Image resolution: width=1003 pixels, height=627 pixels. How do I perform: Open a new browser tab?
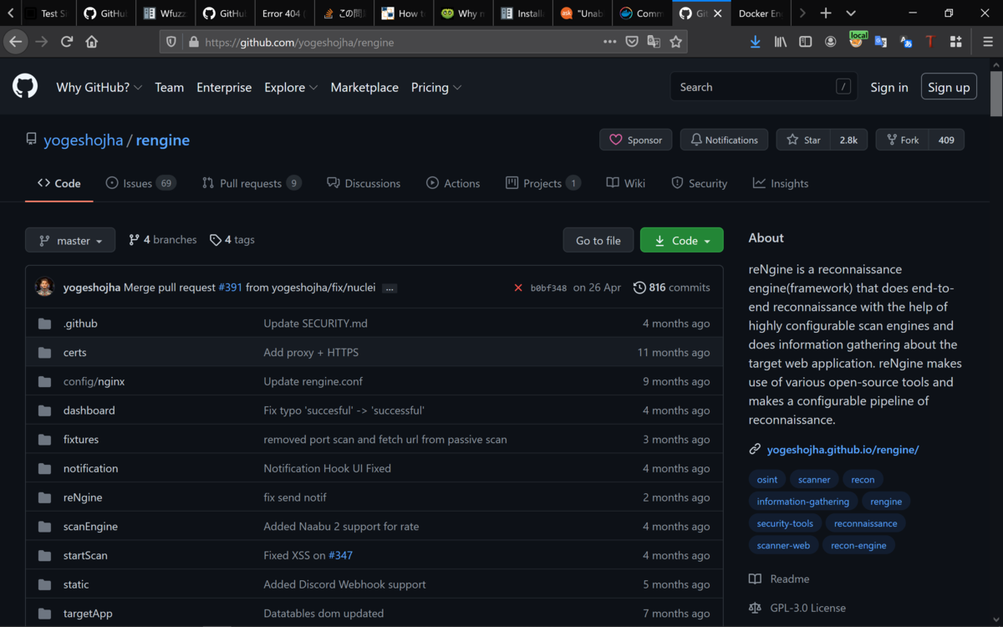[826, 13]
